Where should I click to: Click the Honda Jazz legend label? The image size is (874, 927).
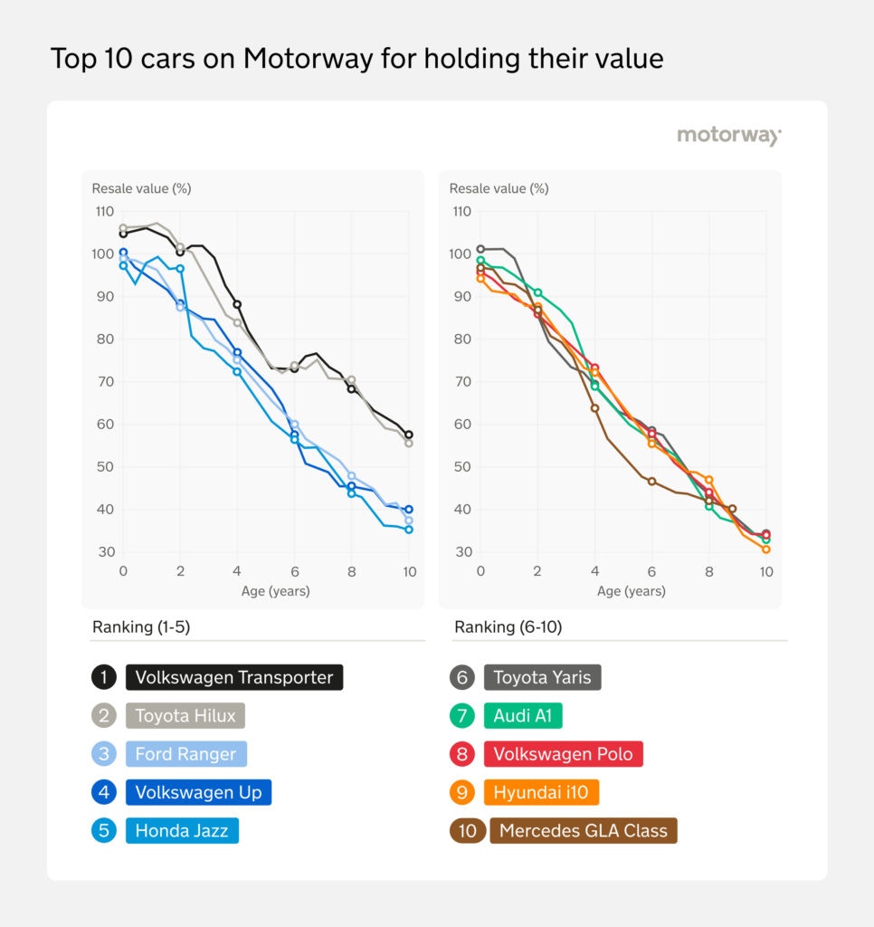tap(182, 831)
